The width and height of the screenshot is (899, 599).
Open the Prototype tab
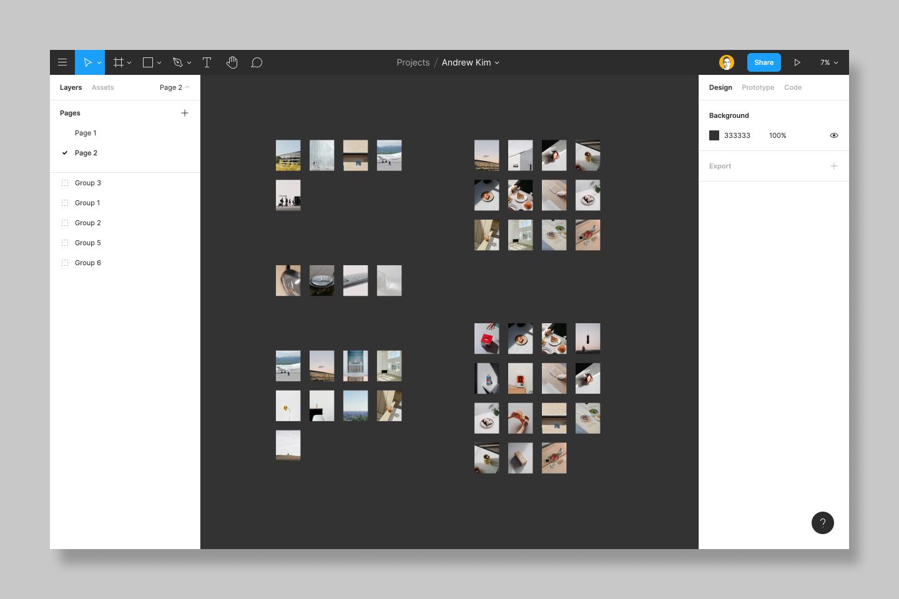[757, 87]
